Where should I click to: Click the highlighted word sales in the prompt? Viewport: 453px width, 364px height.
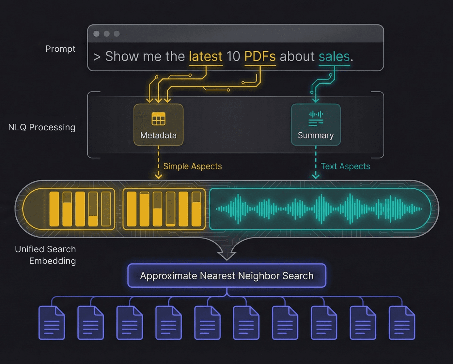pyautogui.click(x=334, y=56)
